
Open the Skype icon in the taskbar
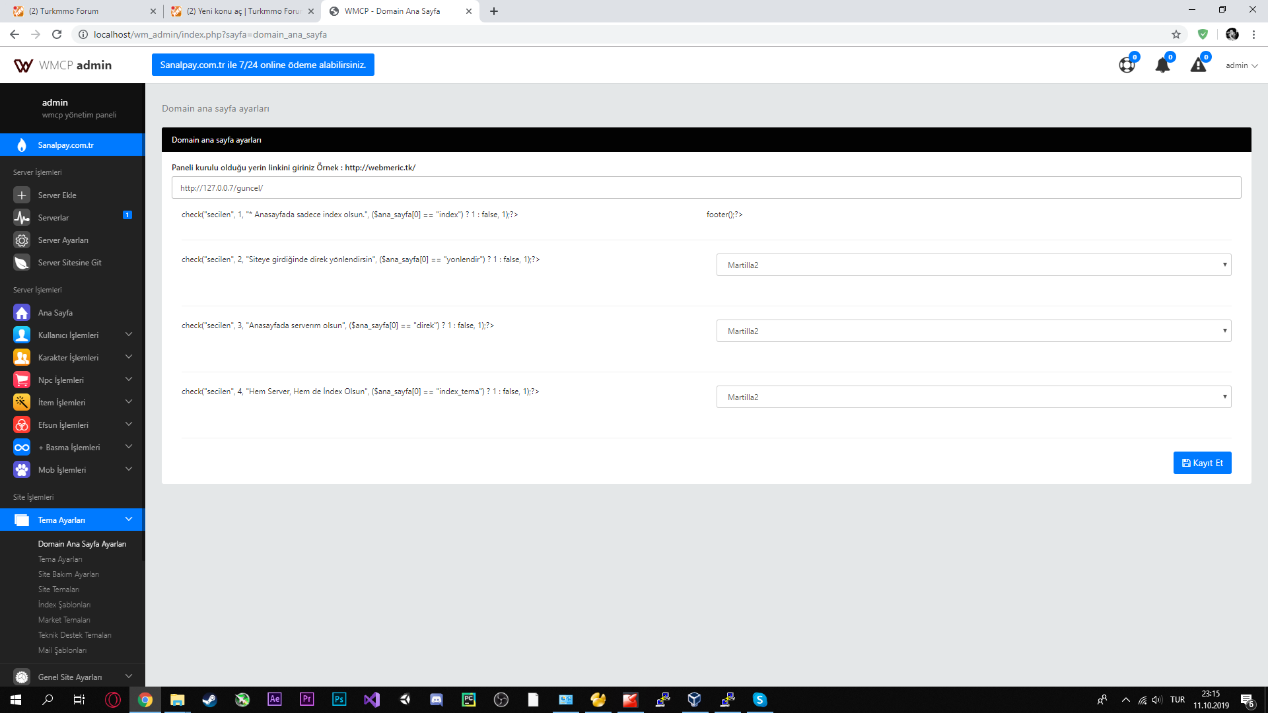pyautogui.click(x=759, y=700)
